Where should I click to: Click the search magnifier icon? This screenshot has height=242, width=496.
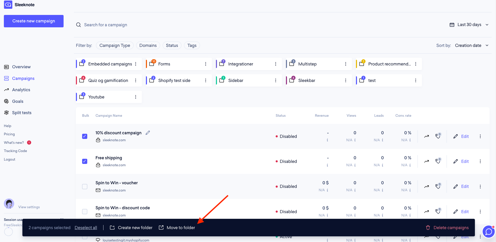click(x=79, y=25)
